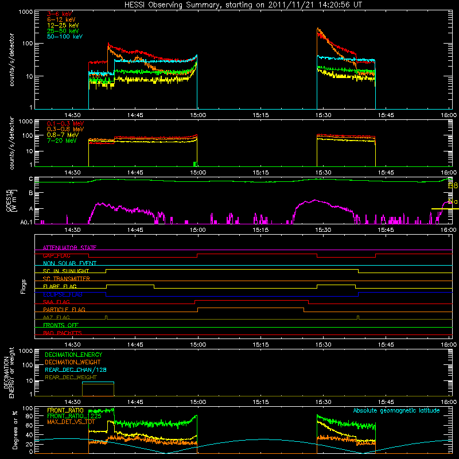Select the NON_SOLAR_EVENT flag label

(69, 263)
